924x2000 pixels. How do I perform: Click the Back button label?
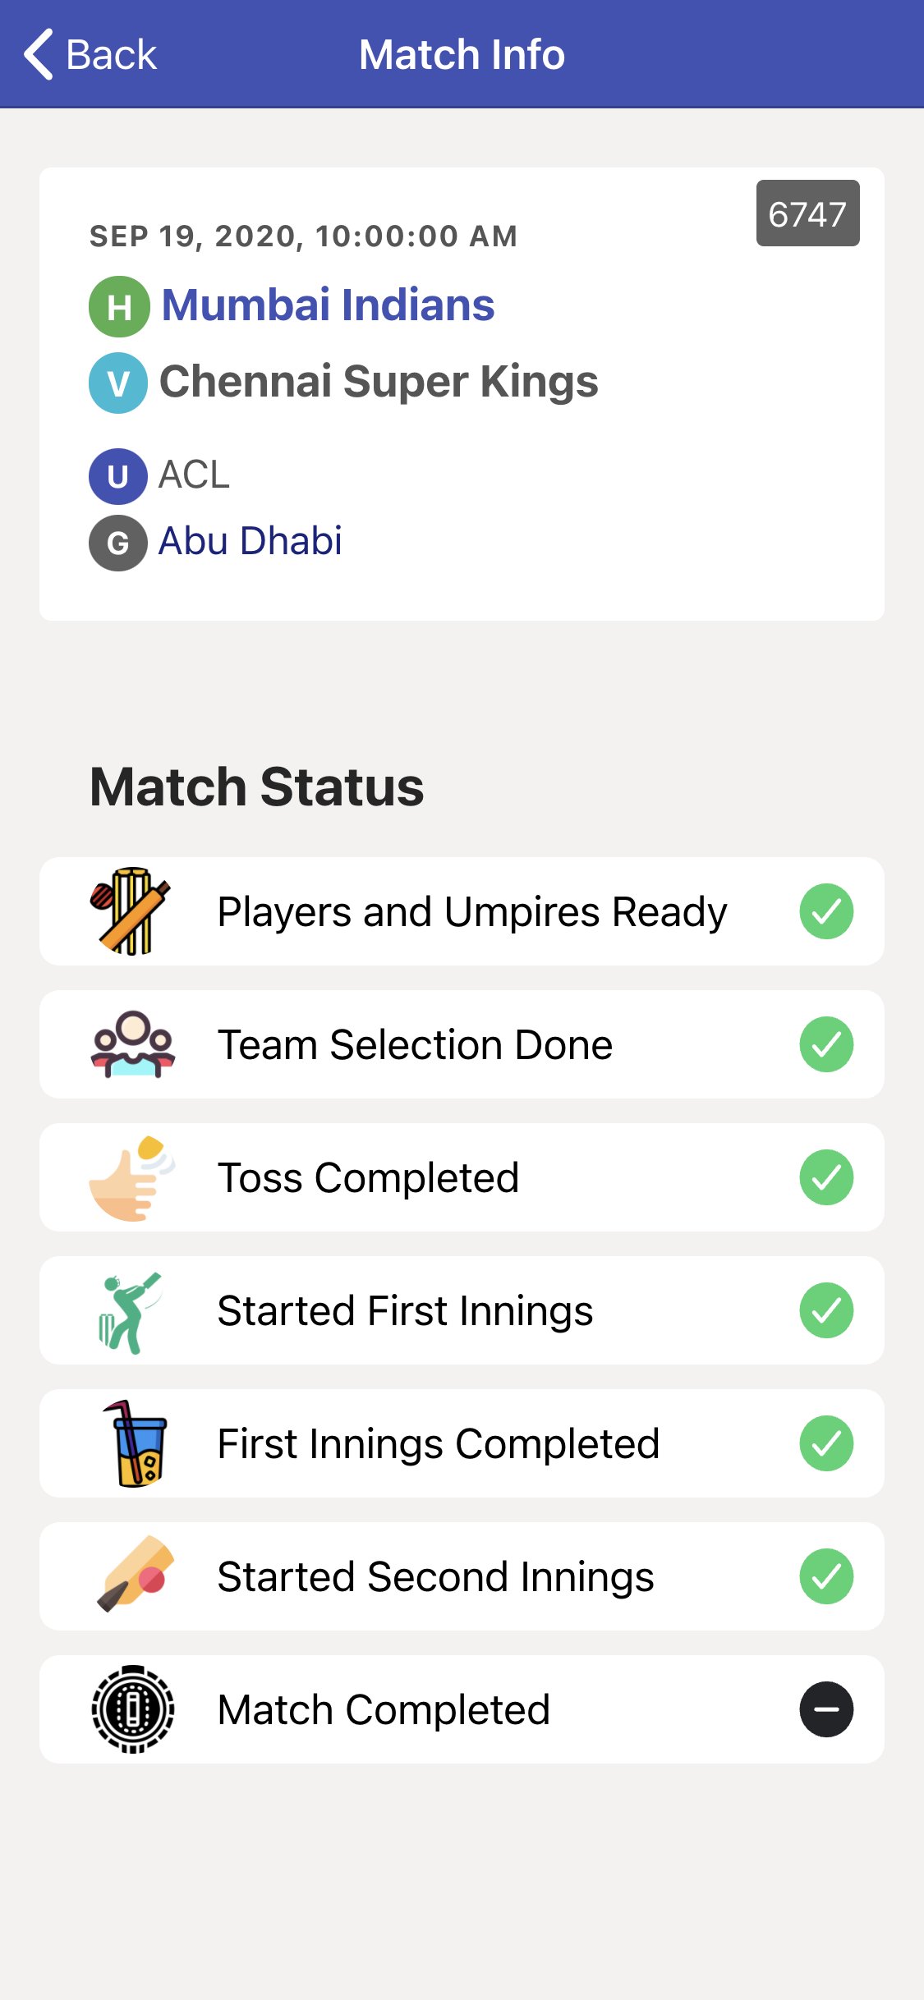coord(111,55)
